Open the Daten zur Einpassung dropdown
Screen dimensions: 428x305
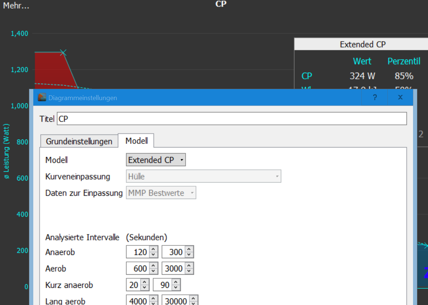tap(161, 193)
